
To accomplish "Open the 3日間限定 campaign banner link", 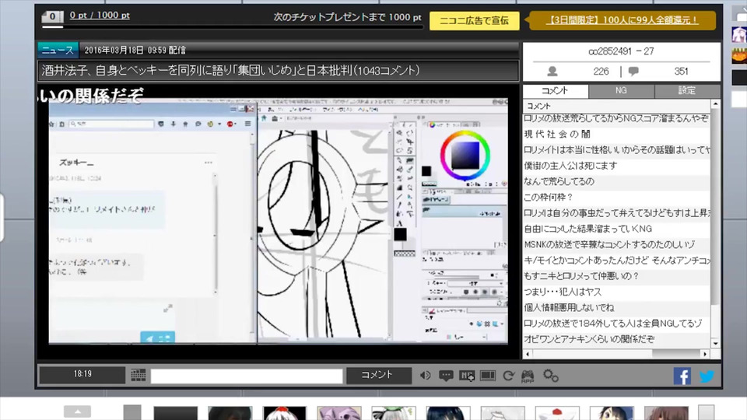I will (x=623, y=20).
